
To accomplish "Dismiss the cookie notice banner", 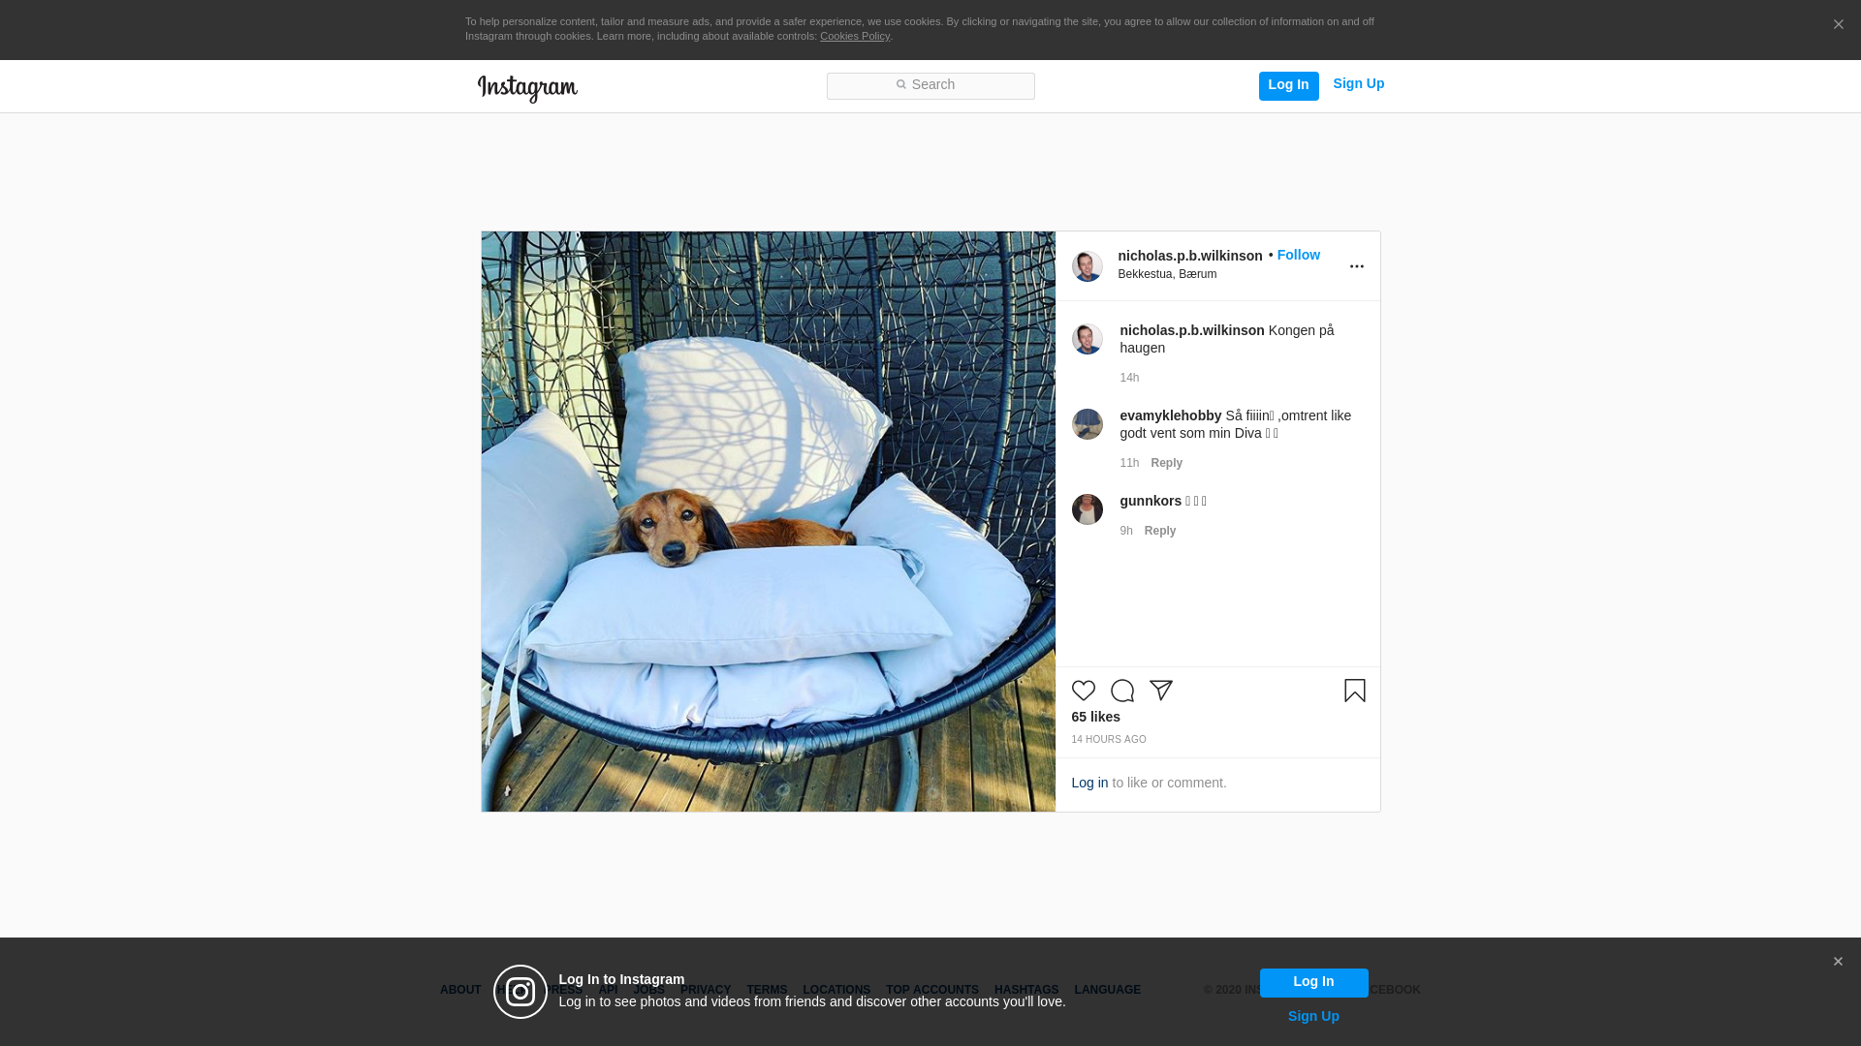I will 1838,25.
